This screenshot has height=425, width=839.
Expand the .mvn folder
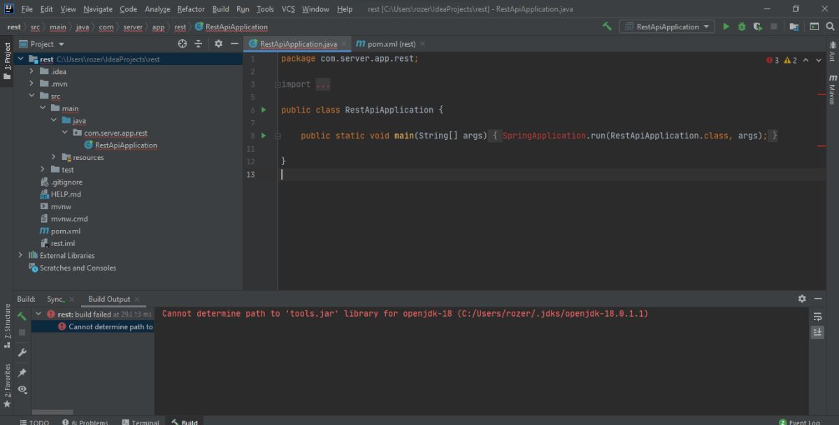click(x=31, y=84)
